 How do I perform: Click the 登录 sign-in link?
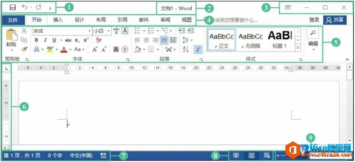[x=314, y=20]
